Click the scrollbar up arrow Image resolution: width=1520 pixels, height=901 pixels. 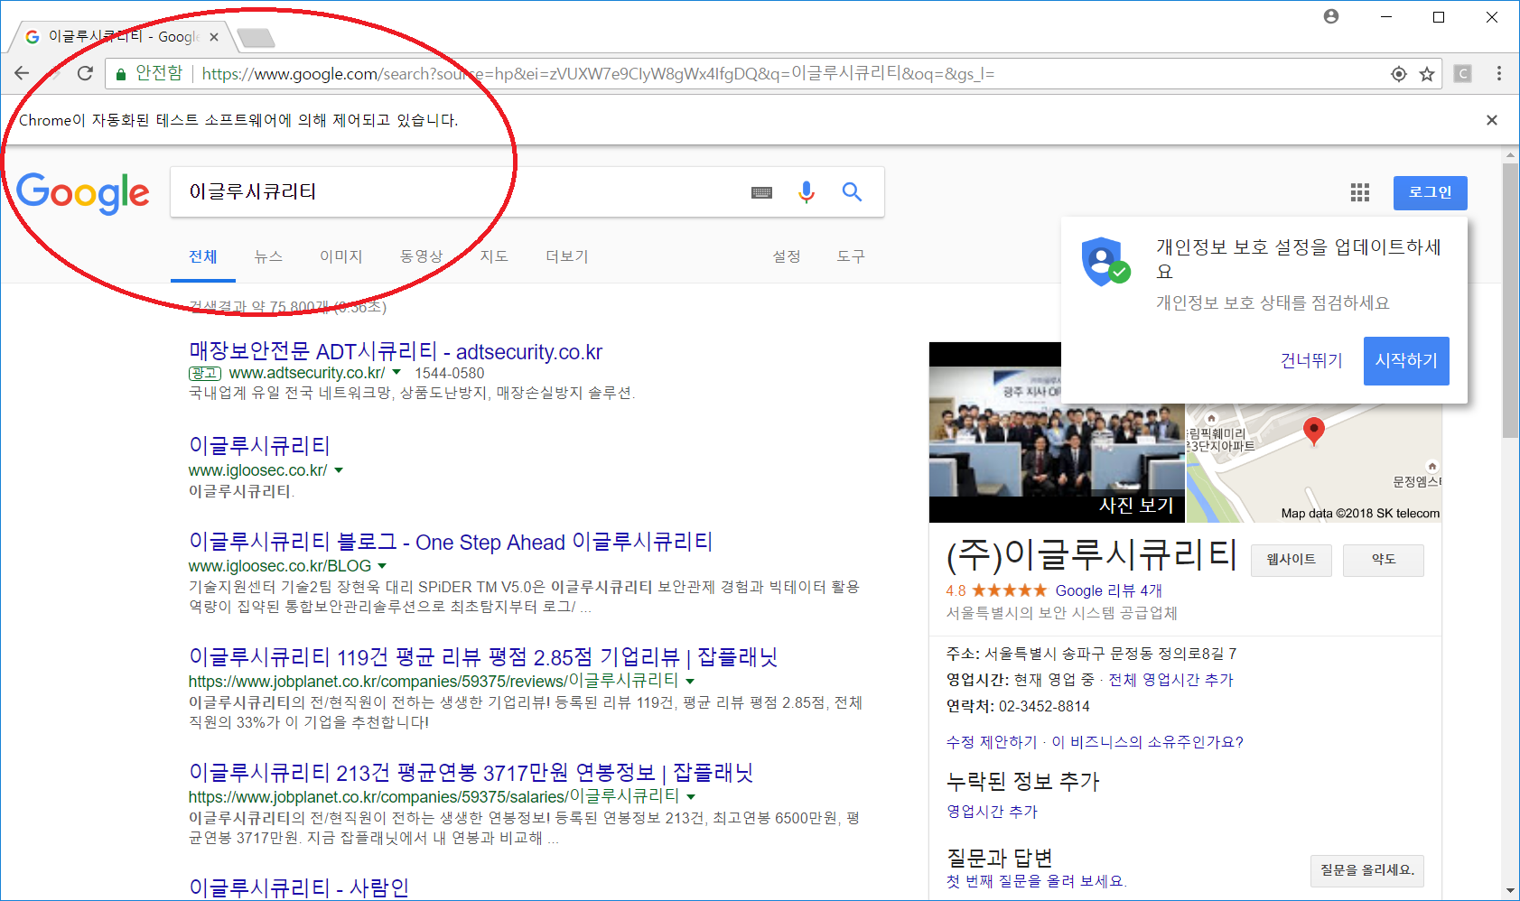coord(1510,155)
